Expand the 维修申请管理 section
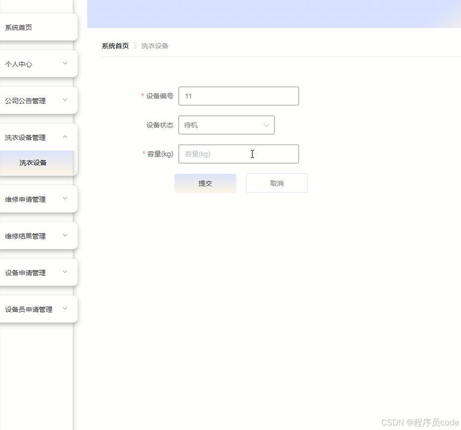 (25, 199)
